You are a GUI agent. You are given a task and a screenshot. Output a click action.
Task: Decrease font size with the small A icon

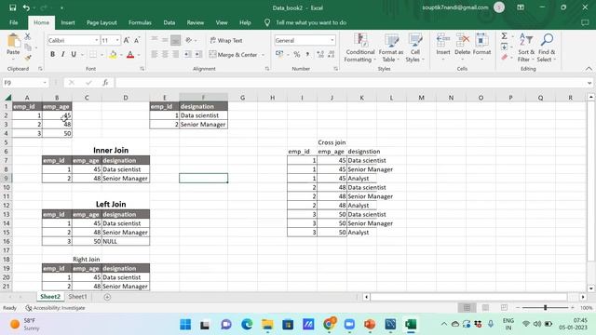coord(137,40)
